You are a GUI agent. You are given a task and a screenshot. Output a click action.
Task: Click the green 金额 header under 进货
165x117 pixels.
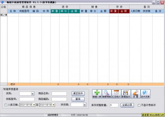click(74, 11)
